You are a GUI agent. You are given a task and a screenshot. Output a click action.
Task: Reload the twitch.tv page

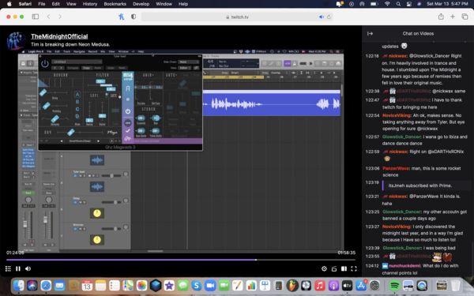point(329,17)
